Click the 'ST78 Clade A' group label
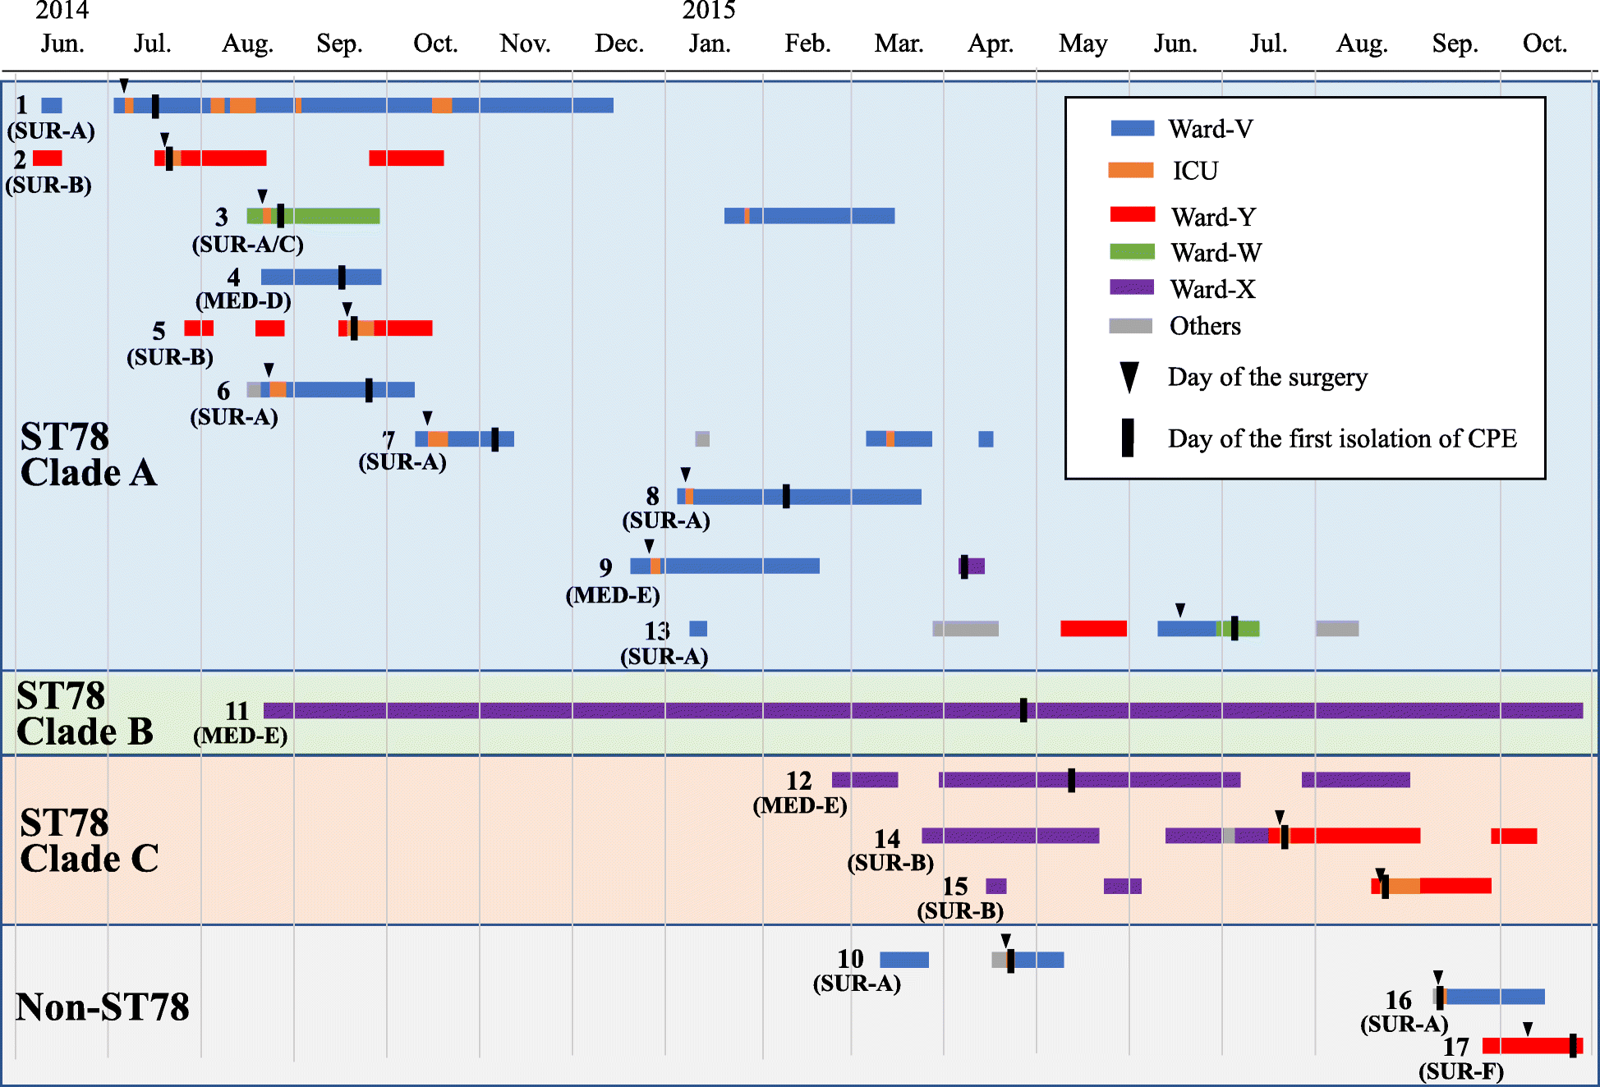This screenshot has height=1087, width=1600. pos(89,454)
